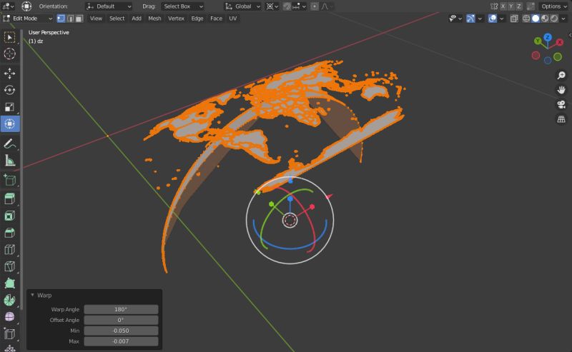
Task: Open Global transform orientation dropdown
Action: tap(242, 6)
